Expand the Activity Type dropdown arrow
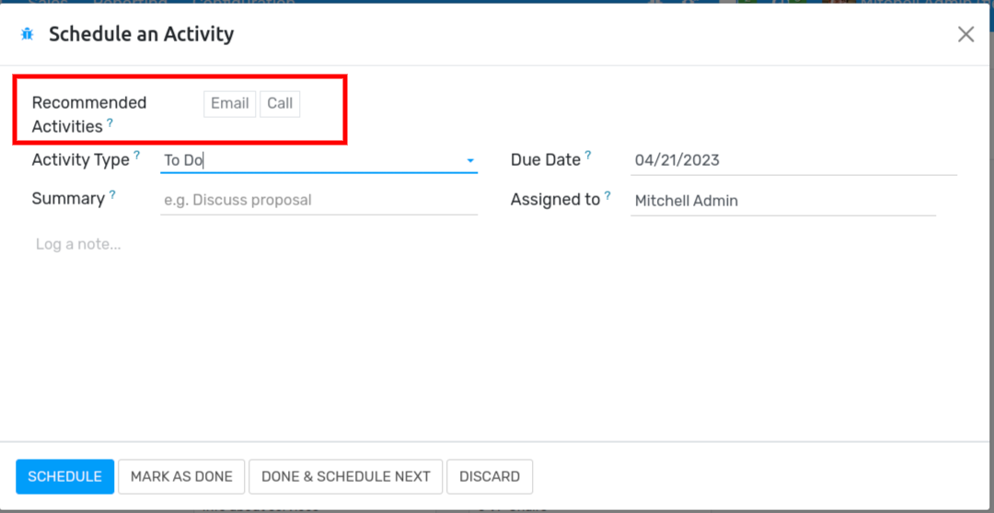Screen dimensions: 994x513 tap(470, 161)
